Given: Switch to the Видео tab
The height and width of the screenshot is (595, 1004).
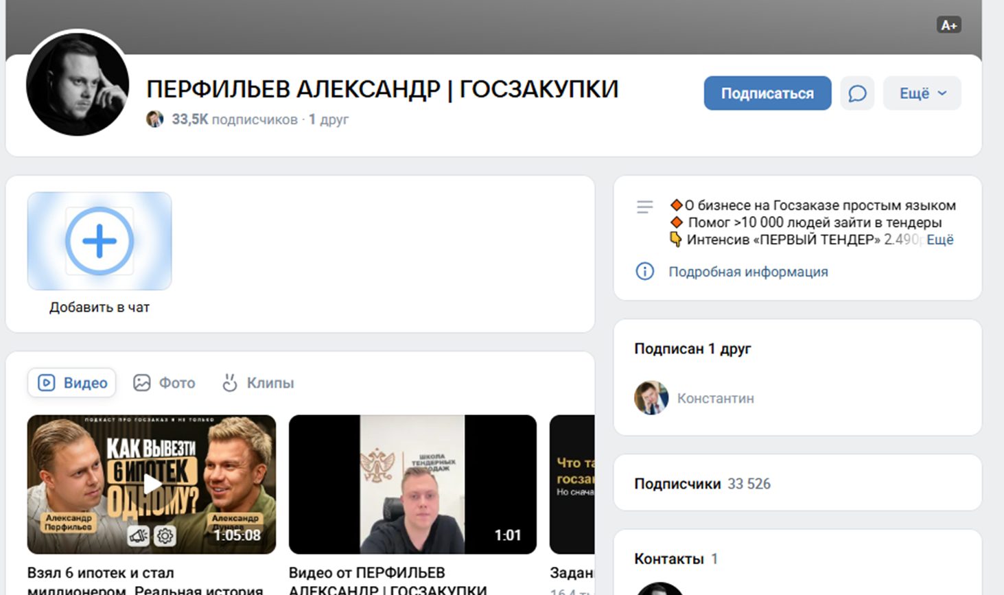Looking at the screenshot, I should pyautogui.click(x=72, y=383).
